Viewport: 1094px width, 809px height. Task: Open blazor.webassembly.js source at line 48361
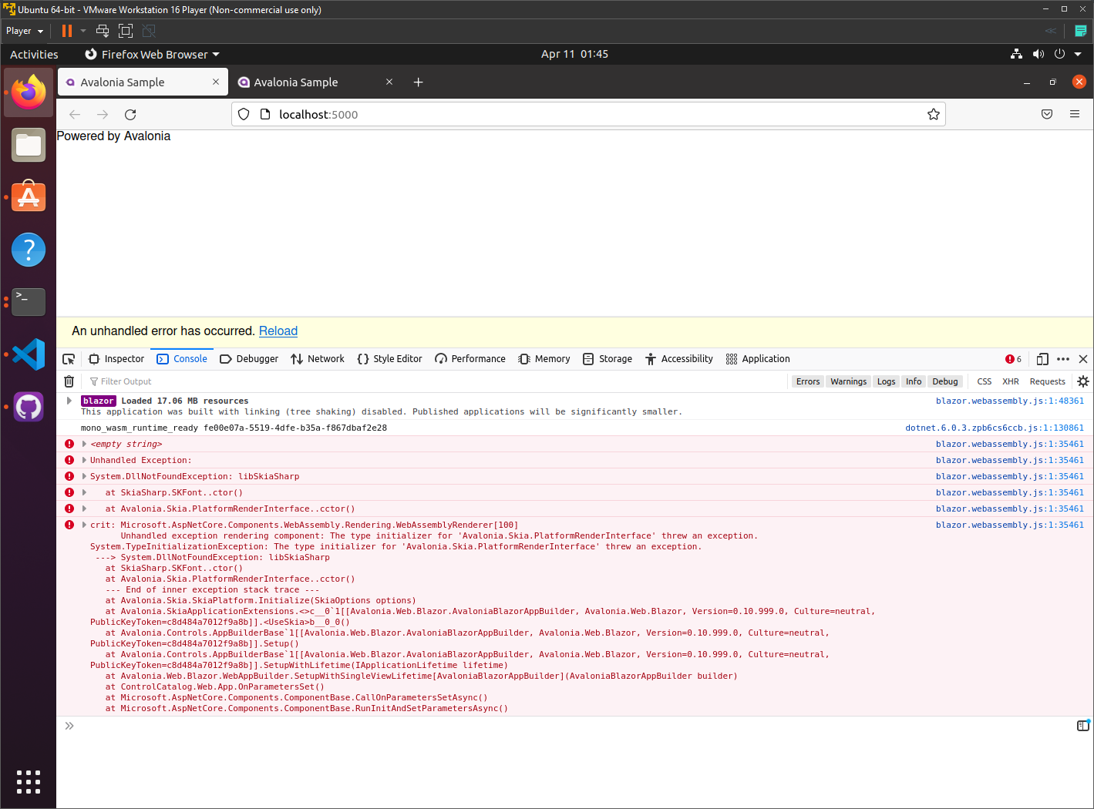coord(1010,400)
